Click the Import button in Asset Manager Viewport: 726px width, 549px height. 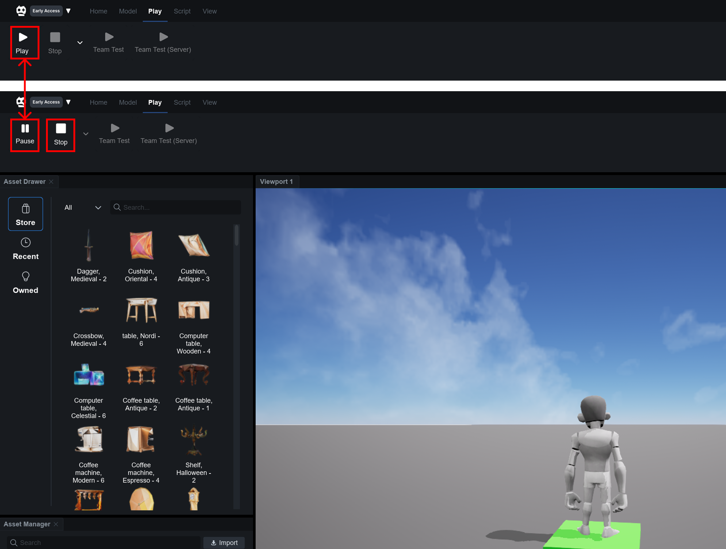point(224,542)
